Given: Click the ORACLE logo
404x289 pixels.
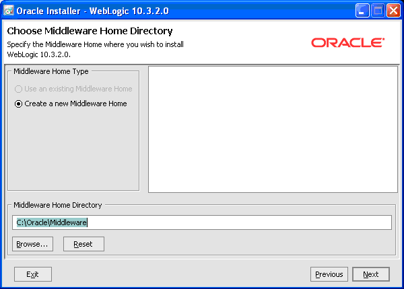Looking at the screenshot, I should 348,43.
